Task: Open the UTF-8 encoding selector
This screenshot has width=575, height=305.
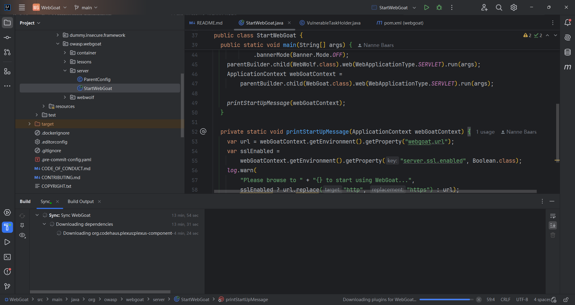Action: click(522, 300)
